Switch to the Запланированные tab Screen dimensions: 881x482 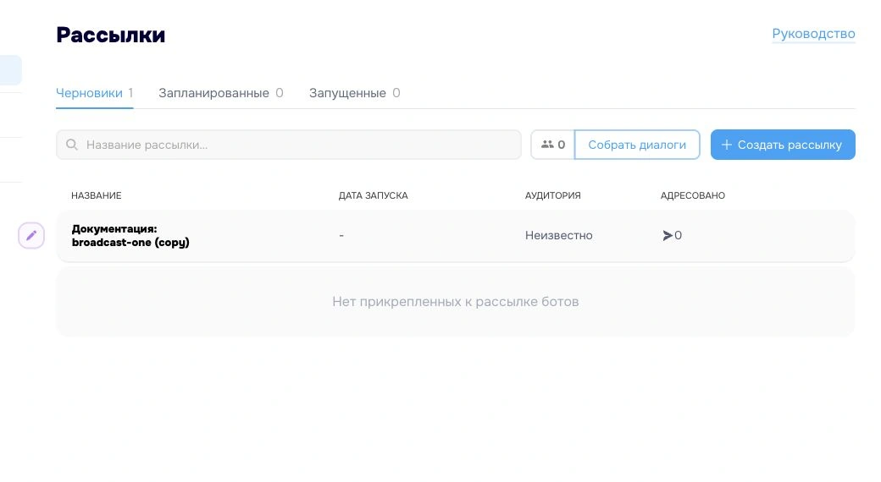(x=221, y=93)
